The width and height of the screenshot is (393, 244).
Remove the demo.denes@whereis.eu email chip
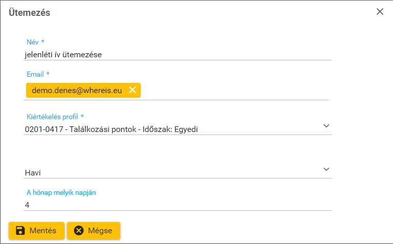click(132, 90)
